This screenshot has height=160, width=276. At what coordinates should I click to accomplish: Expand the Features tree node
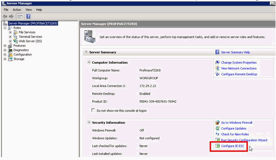pos(5,46)
